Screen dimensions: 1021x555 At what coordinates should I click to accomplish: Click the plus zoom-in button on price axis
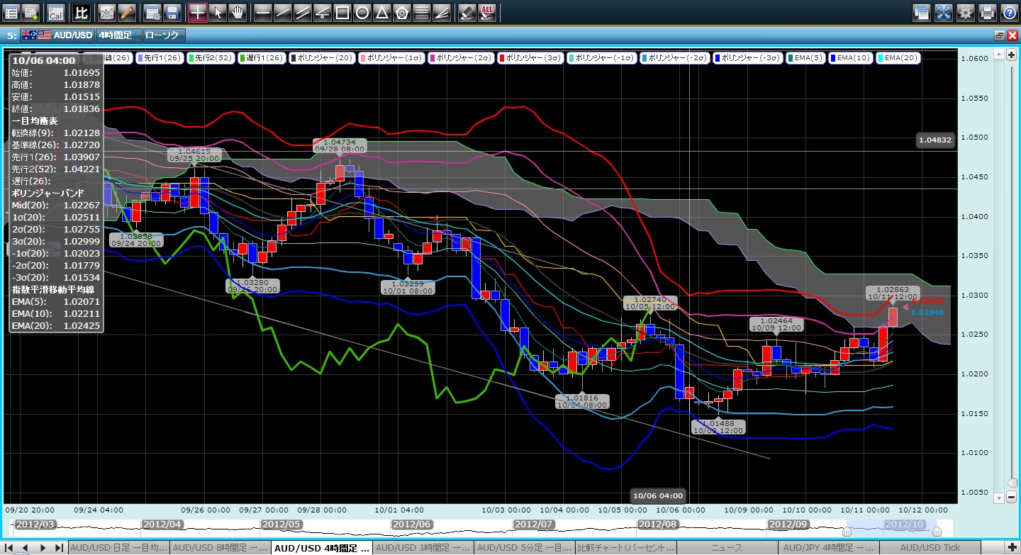(1010, 55)
